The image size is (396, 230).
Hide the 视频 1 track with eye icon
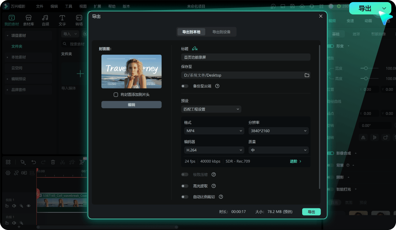[29, 206]
